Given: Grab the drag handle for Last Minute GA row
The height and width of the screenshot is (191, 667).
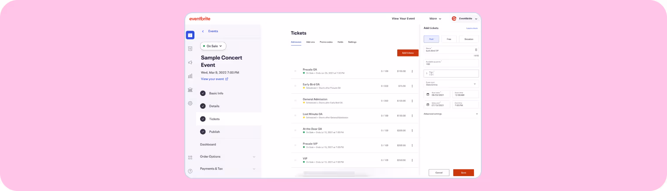Looking at the screenshot, I should tap(295, 116).
